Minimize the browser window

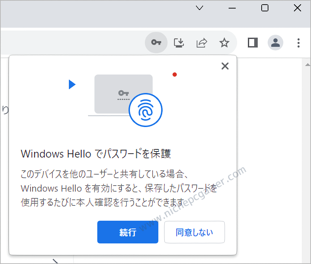[232, 8]
